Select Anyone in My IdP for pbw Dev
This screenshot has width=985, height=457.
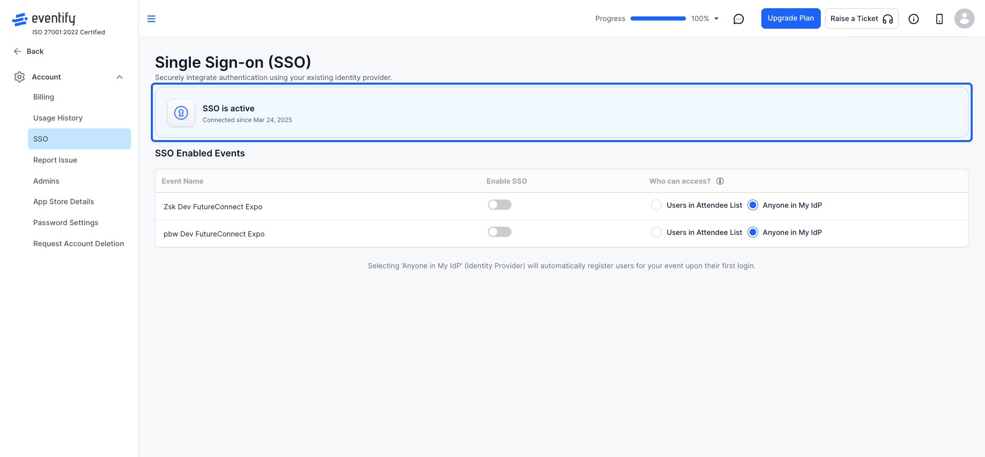(753, 232)
